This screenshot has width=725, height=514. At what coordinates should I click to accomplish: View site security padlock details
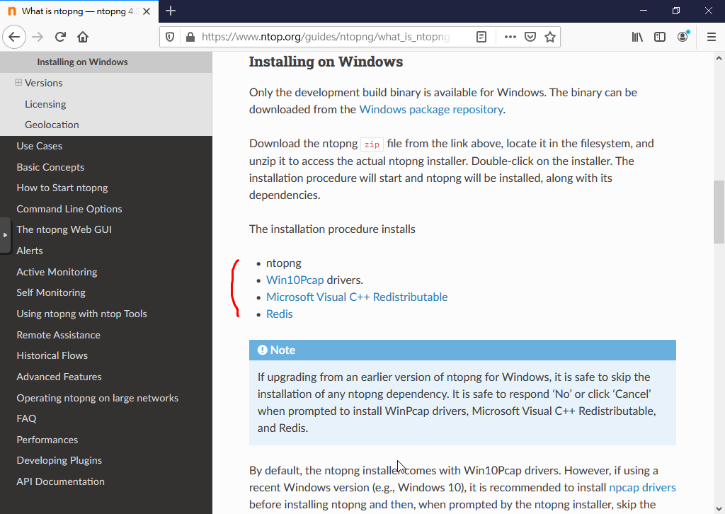click(x=190, y=37)
